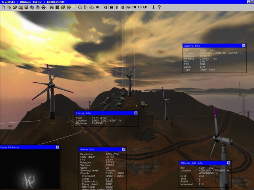Select the TM toolbar item
Image resolution: width=254 pixels, height=190 pixels.
[x=134, y=7]
